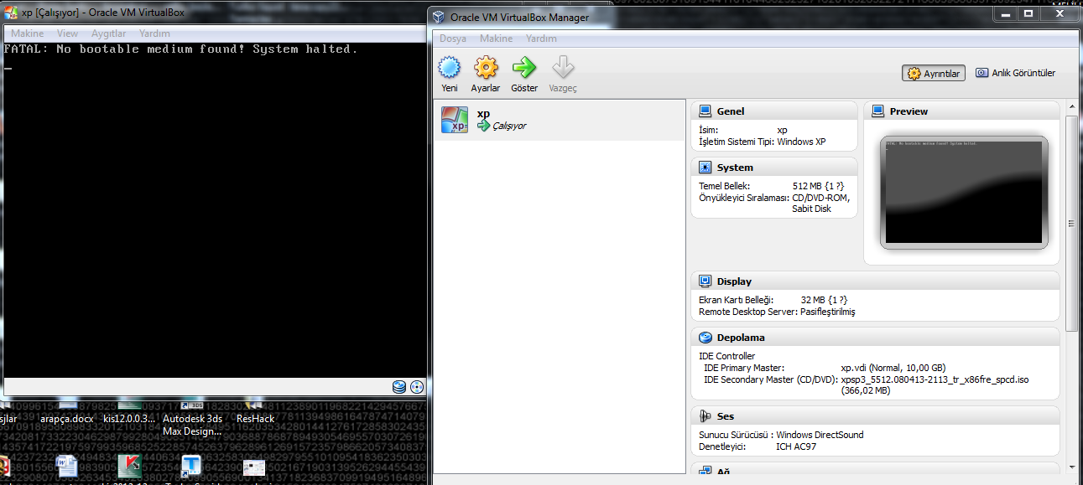Screen dimensions: 1083x485
Task: Click the hard disk activity status icon
Action: 399,387
